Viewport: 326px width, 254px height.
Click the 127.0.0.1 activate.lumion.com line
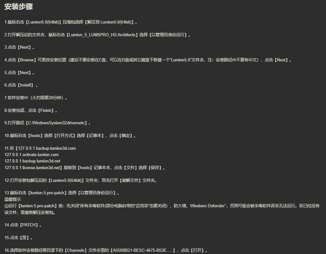pos(31,154)
